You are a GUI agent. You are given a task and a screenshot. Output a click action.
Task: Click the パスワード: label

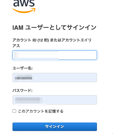tap(22, 91)
